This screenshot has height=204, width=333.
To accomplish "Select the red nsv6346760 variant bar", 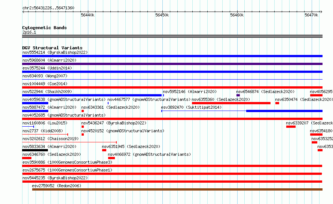I will (27, 158).
